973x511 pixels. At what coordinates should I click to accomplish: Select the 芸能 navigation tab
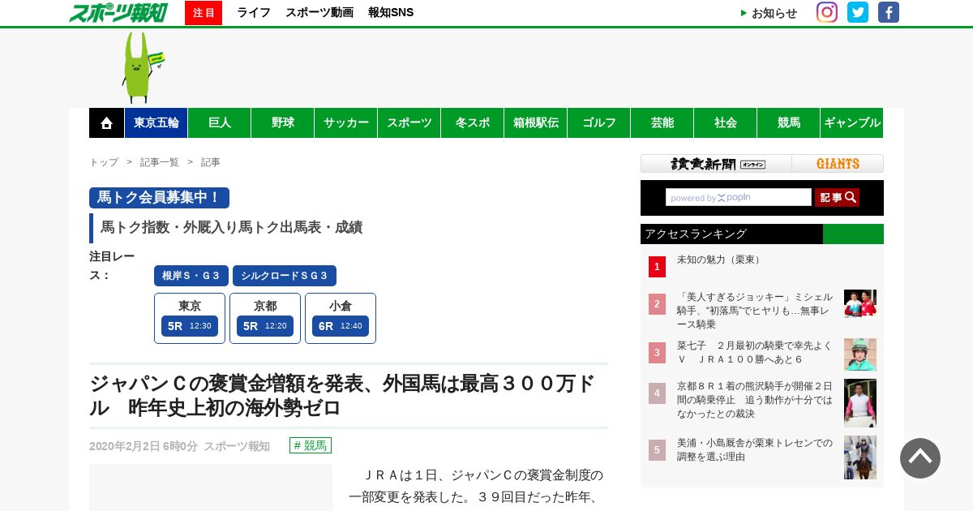(662, 122)
